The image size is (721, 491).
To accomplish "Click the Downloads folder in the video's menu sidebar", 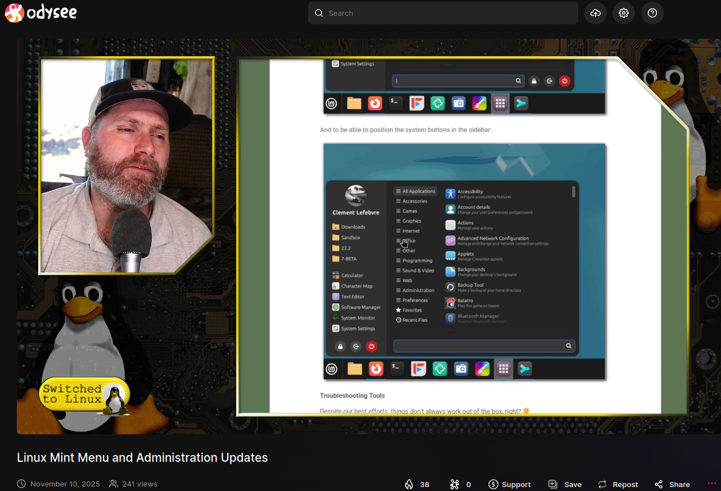I will (349, 227).
